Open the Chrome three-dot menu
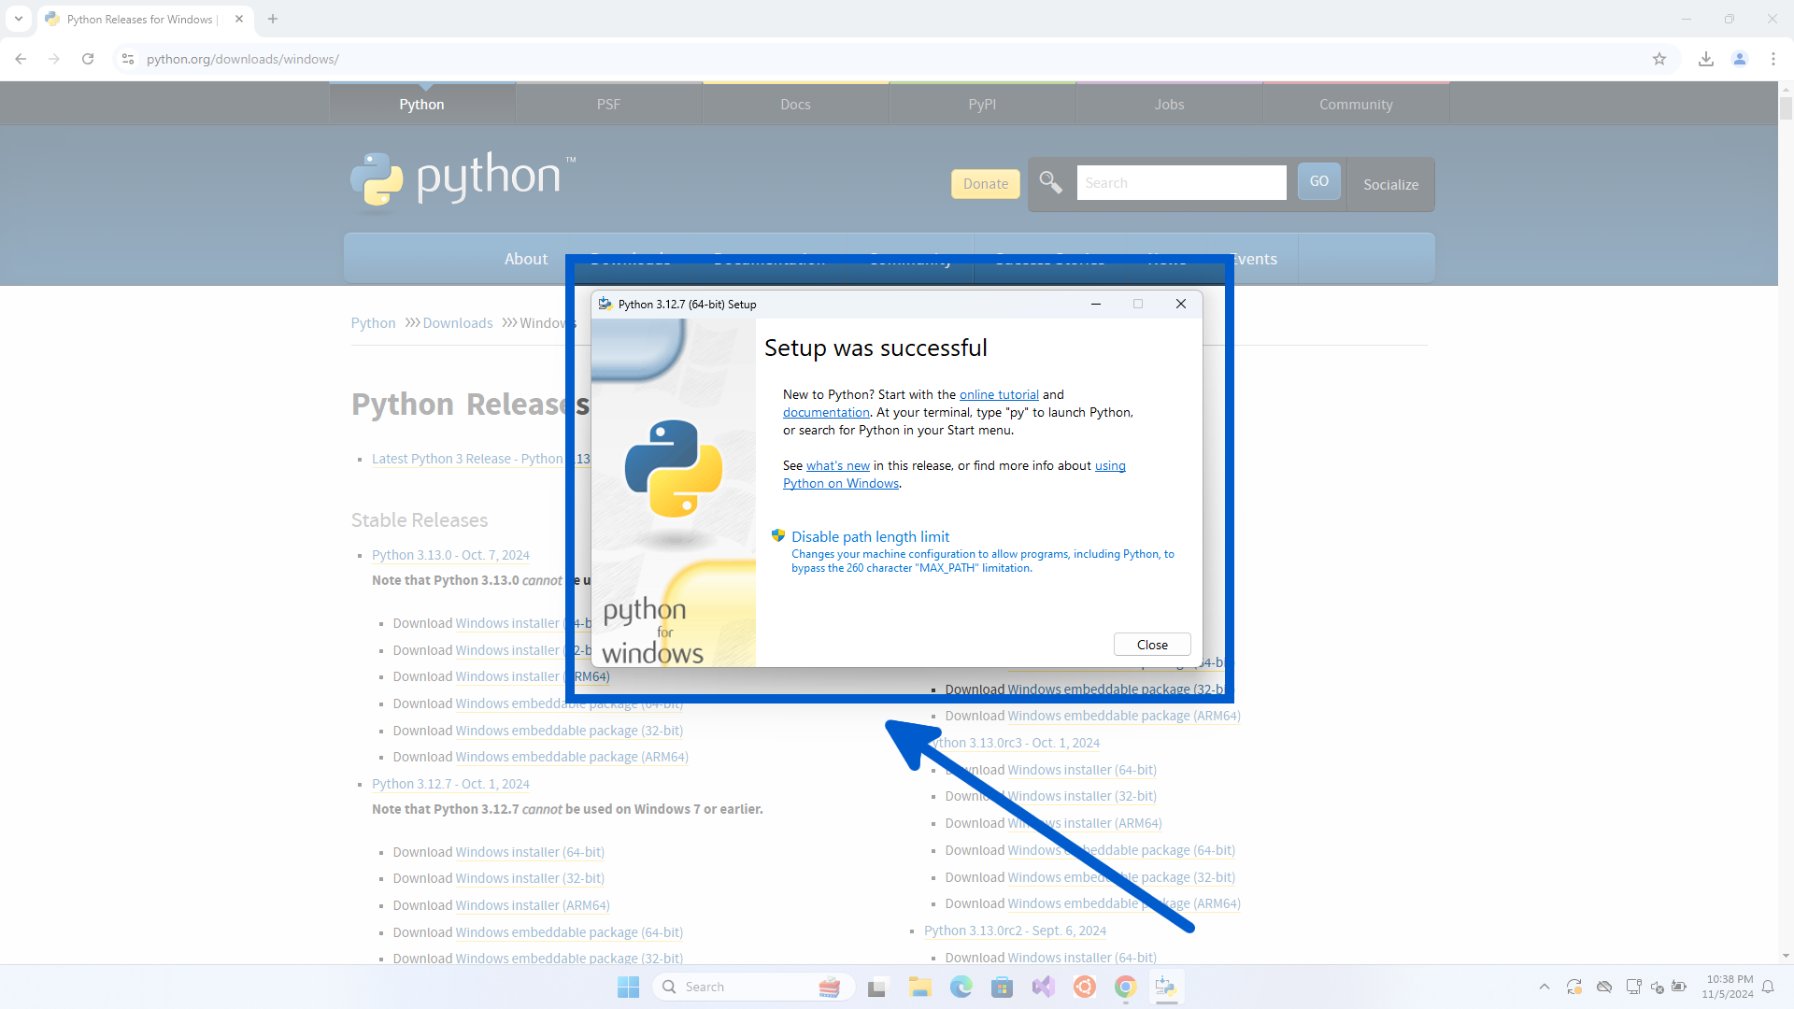 [x=1773, y=58]
